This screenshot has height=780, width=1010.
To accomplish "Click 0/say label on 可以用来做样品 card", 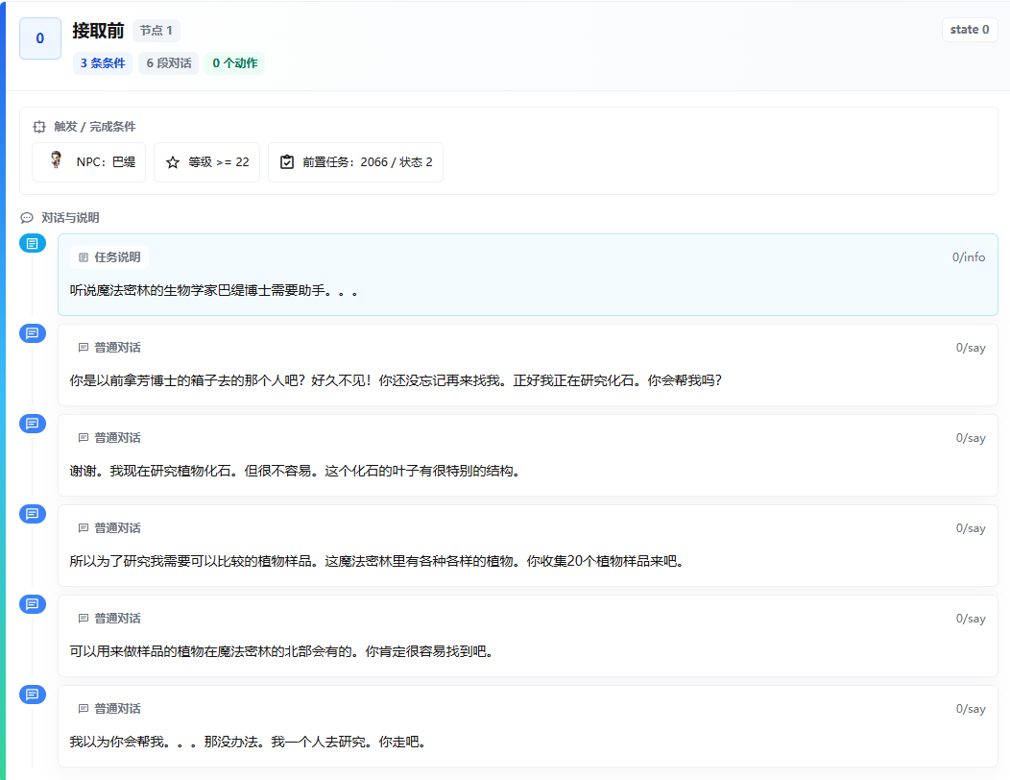I will pos(971,619).
